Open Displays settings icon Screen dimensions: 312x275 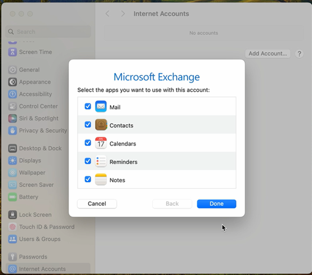tap(12, 160)
